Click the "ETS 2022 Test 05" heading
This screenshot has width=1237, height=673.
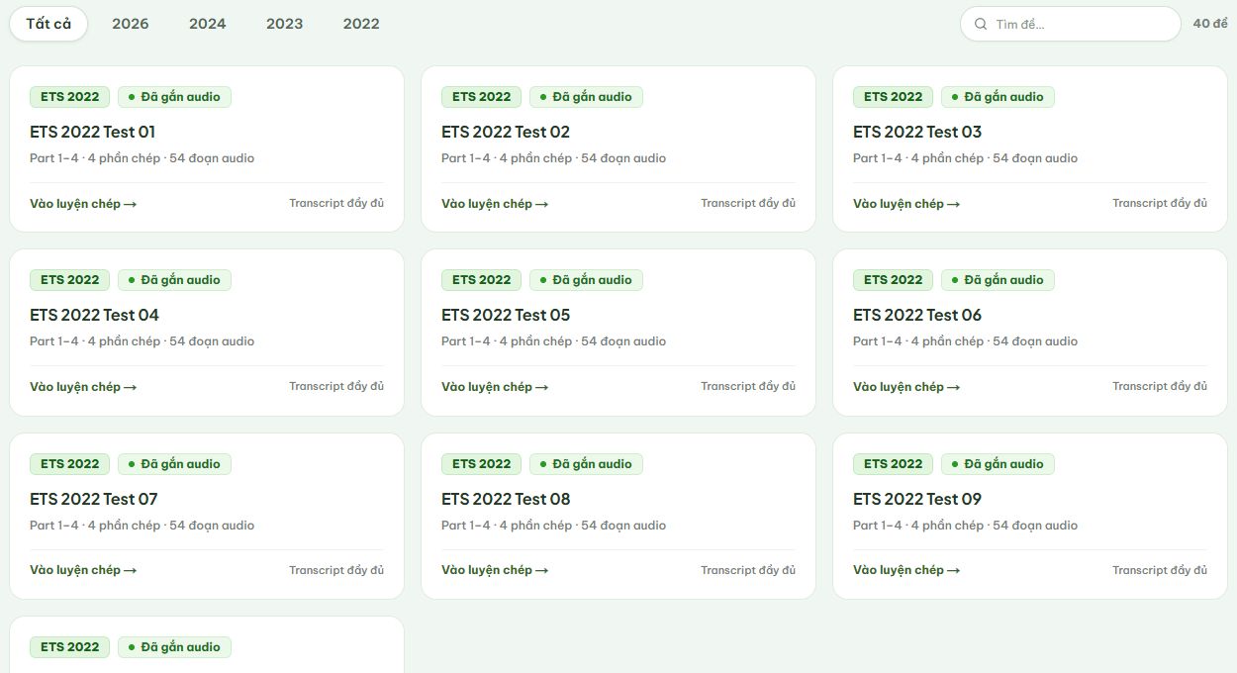tap(506, 315)
